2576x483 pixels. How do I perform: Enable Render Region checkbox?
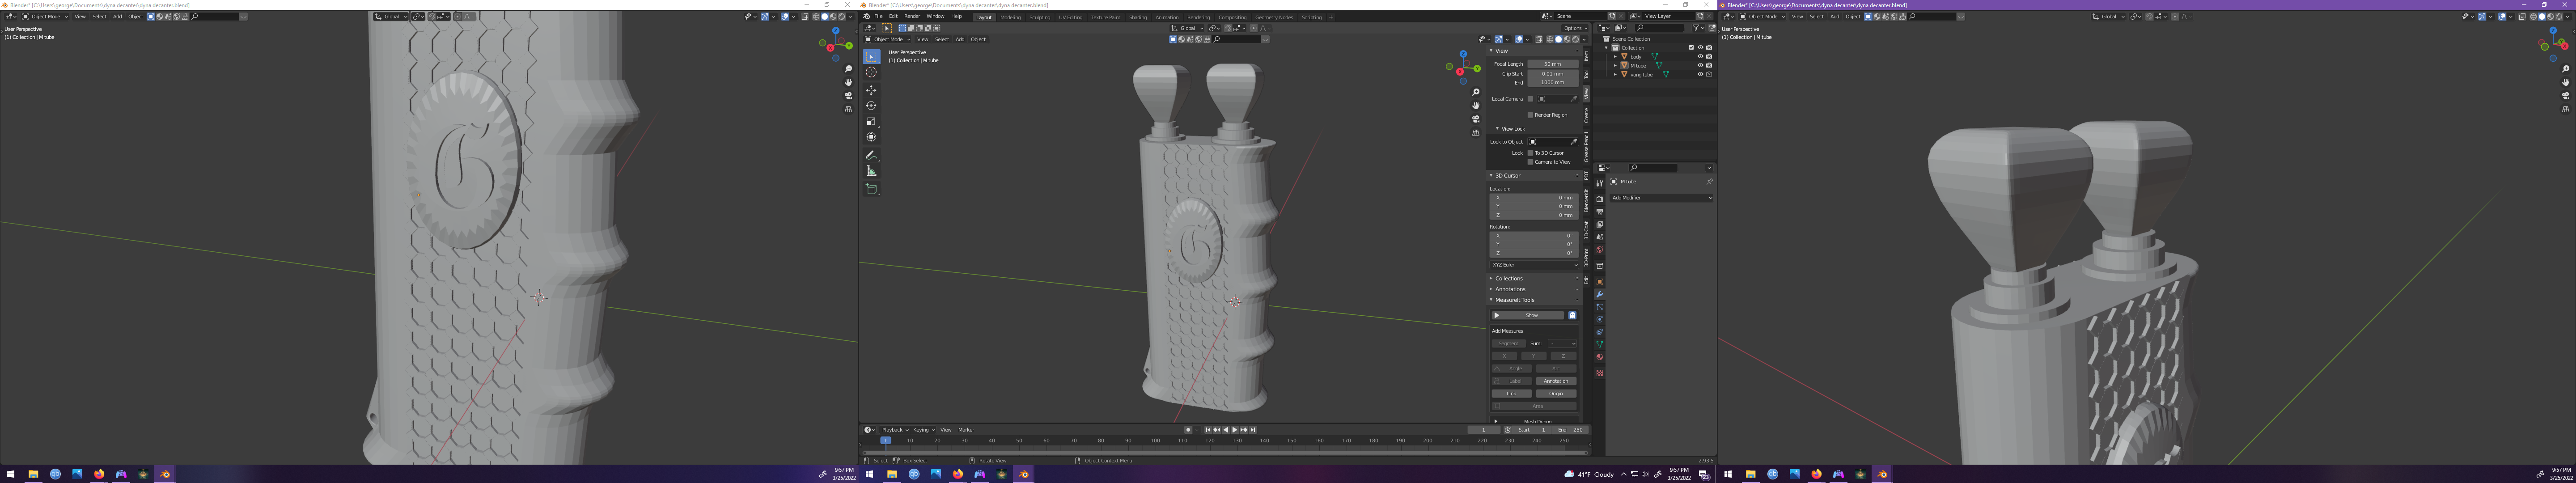(x=1530, y=115)
